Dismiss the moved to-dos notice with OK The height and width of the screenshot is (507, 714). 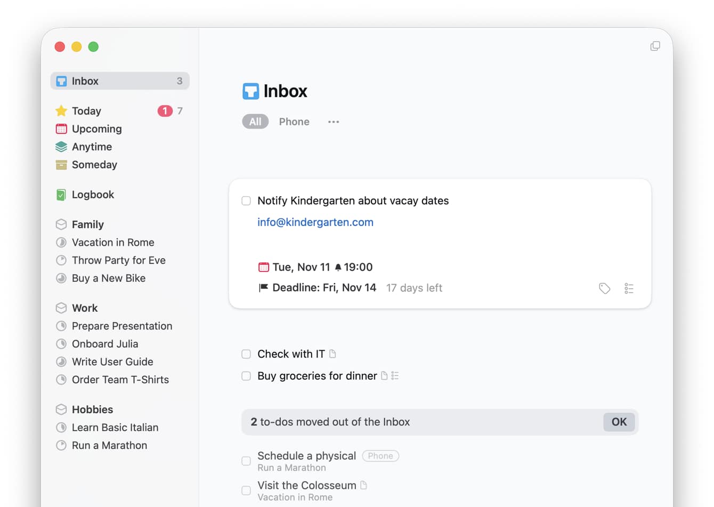(x=619, y=422)
